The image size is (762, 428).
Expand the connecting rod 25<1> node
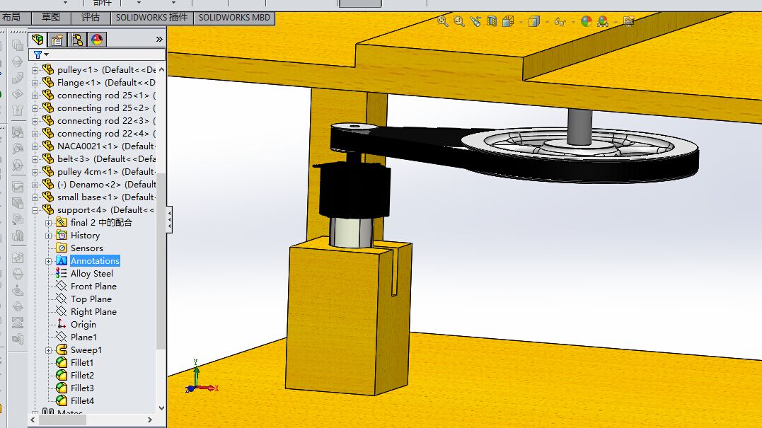click(x=35, y=96)
